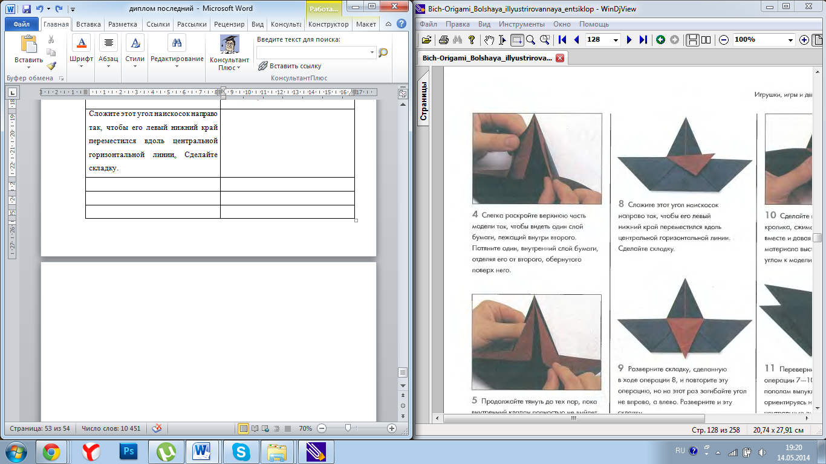Click the Open file icon in WinDjView
The height and width of the screenshot is (464, 826).
click(426, 40)
